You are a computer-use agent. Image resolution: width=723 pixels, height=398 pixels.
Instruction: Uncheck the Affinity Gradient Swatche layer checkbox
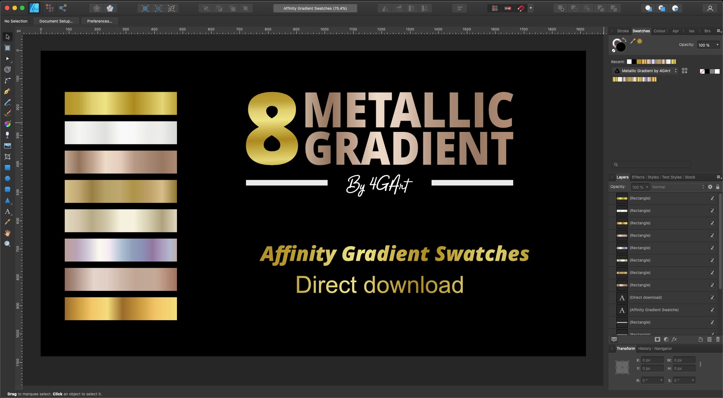(712, 310)
